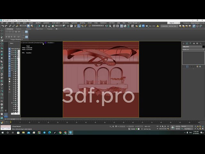Click the Redo arrow in the toolbar
The height and width of the screenshot is (154, 205).
[x=6, y=26]
